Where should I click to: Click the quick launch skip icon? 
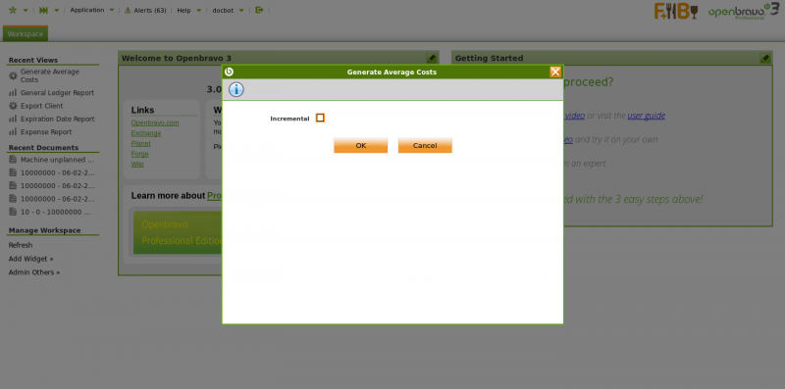click(43, 10)
